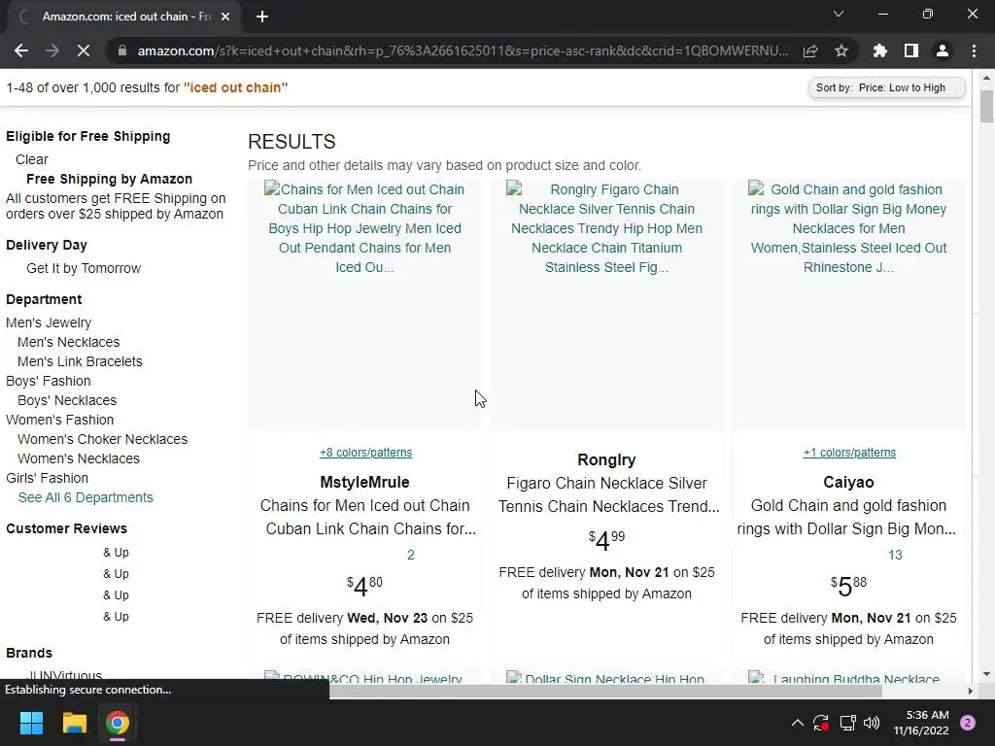The height and width of the screenshot is (746, 995).
Task: Clear the free shipping filter
Action: (x=32, y=159)
